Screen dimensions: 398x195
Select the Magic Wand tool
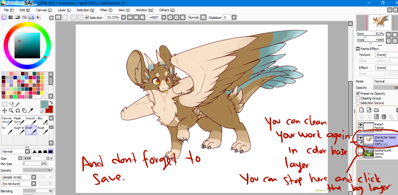[18, 104]
